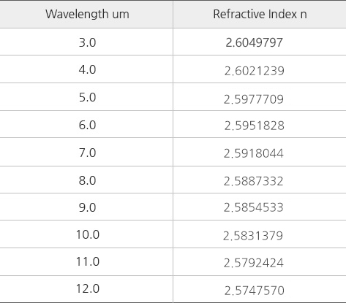Select the 11.0 wavelength cell

tap(88, 262)
